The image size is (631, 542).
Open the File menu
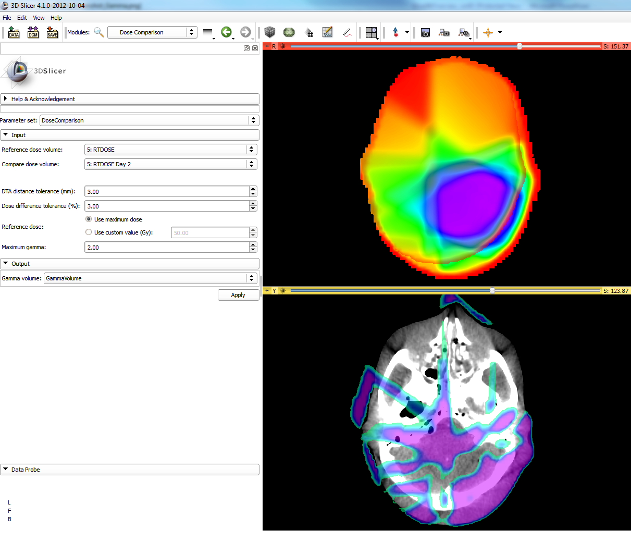[7, 18]
